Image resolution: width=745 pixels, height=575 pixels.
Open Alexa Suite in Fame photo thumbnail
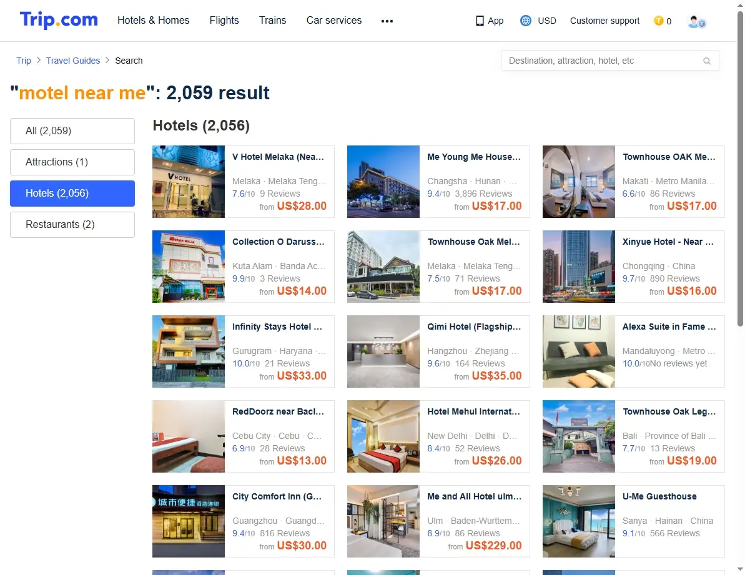pyautogui.click(x=579, y=352)
